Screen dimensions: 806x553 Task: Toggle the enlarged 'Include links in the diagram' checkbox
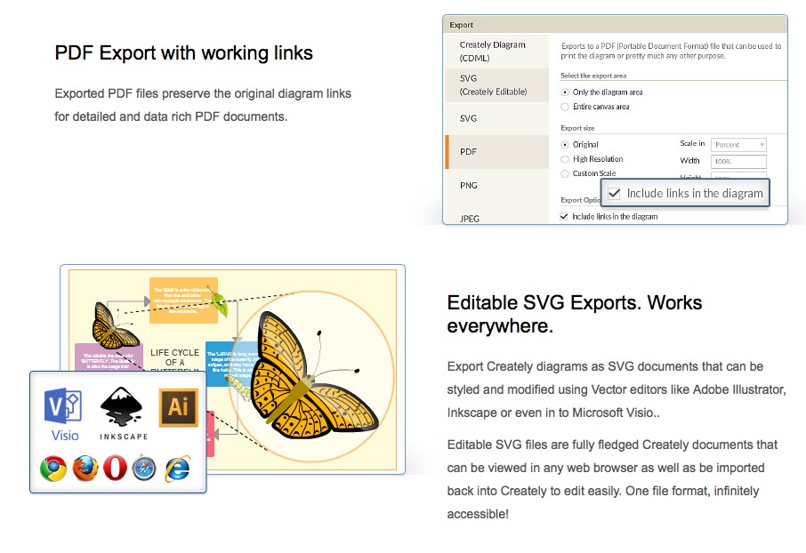(614, 193)
